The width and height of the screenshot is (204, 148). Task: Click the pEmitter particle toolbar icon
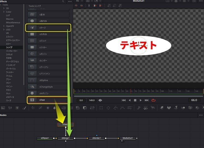(x=139, y=108)
